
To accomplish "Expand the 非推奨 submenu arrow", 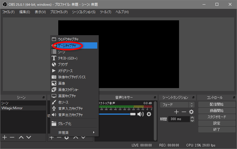I will tap(94, 132).
